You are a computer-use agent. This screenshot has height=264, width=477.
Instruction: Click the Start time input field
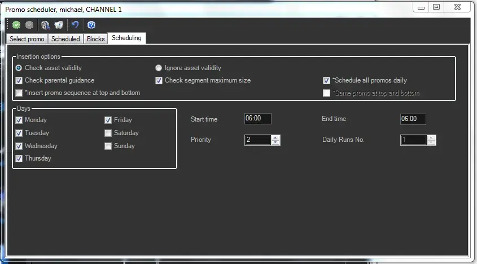click(257, 119)
